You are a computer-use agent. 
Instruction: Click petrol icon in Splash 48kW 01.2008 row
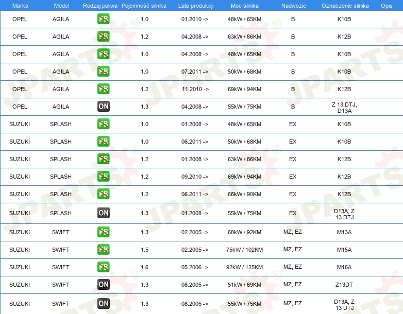[103, 124]
